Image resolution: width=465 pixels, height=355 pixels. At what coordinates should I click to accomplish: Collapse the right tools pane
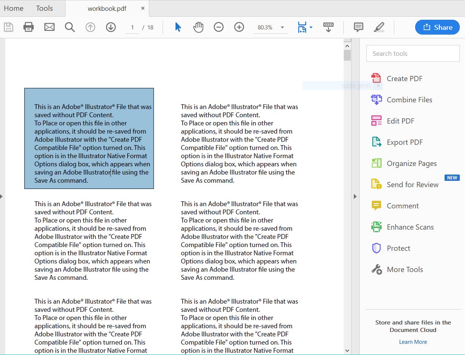tap(355, 196)
